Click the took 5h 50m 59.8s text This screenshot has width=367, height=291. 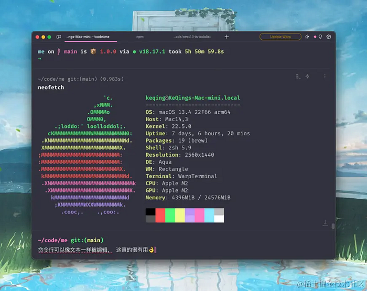(x=197, y=51)
